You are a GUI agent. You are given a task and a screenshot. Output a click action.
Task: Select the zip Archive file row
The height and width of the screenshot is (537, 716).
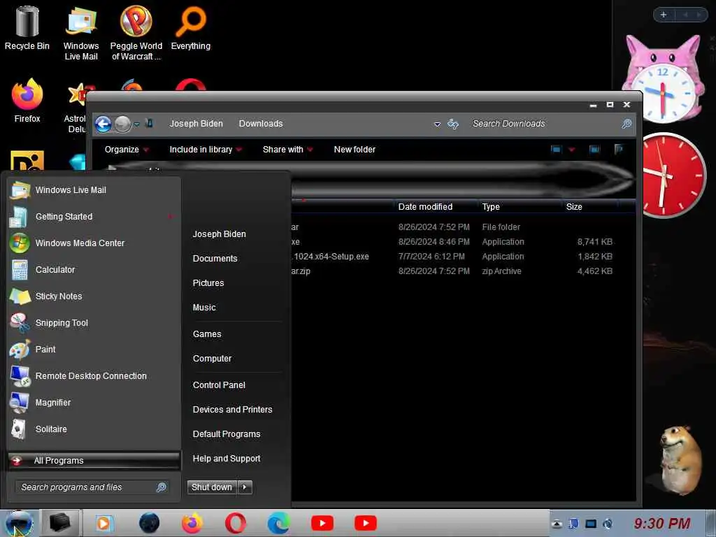(x=452, y=271)
